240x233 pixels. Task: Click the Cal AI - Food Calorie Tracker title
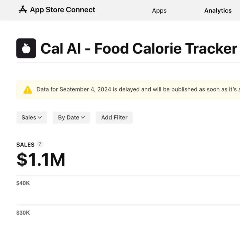click(139, 49)
